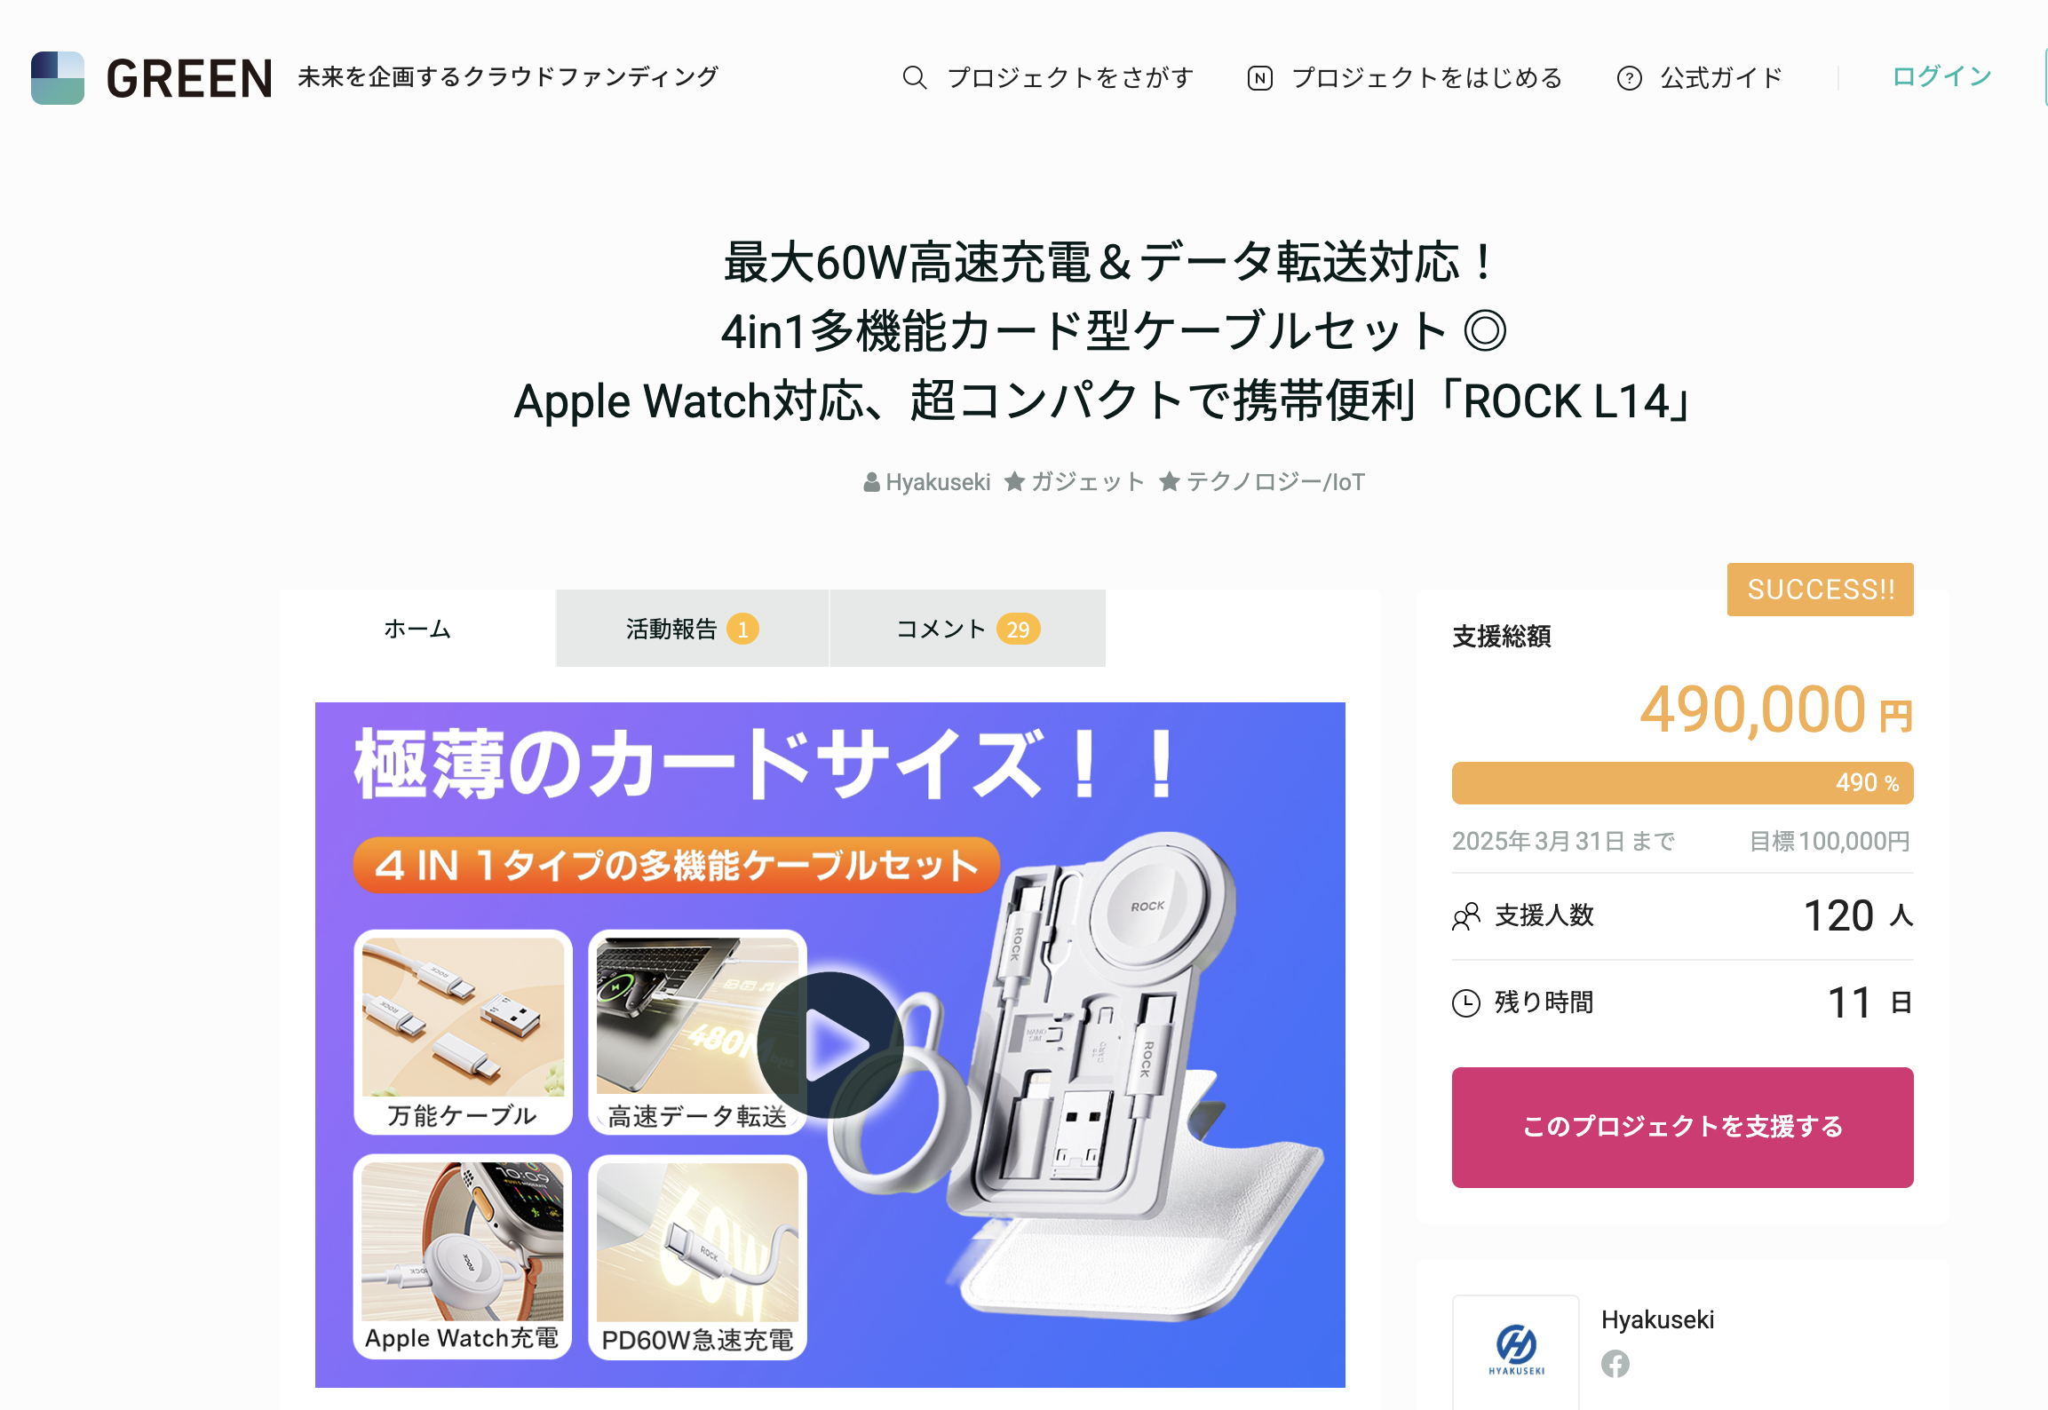This screenshot has height=1410, width=2048.
Task: Play the product video
Action: (x=830, y=1045)
